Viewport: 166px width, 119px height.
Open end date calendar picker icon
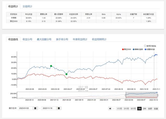pyautogui.click(x=59, y=108)
